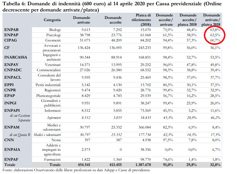Select the Addetti e impiegati in agricoltura cell

pyautogui.click(x=52, y=149)
